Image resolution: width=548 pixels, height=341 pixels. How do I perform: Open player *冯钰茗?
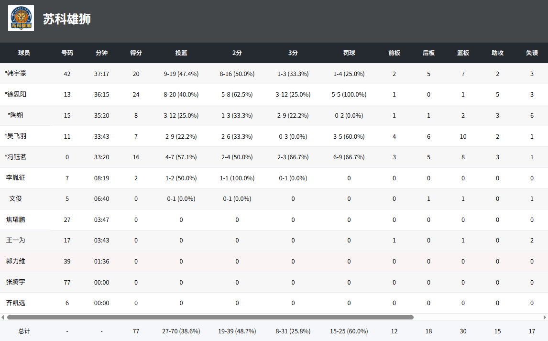pyautogui.click(x=15, y=157)
